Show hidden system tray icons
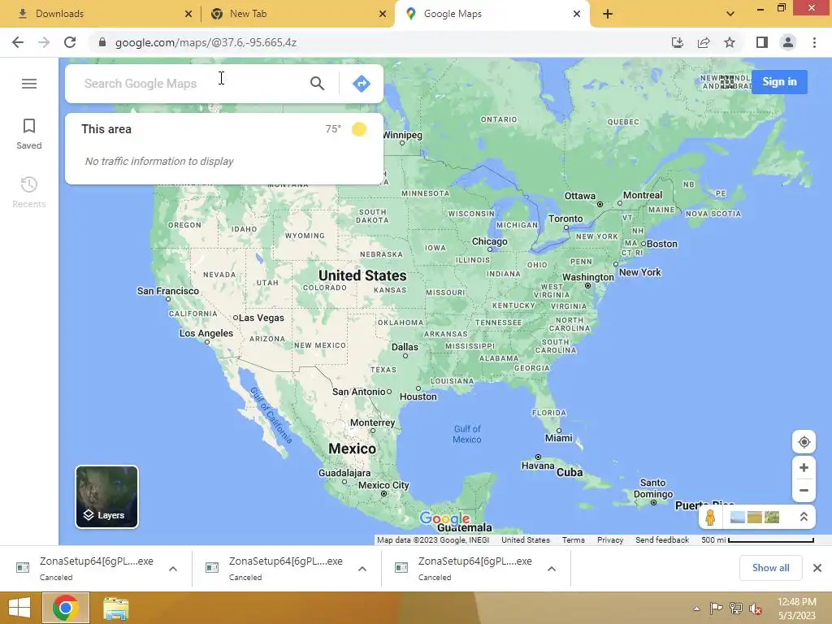832x624 pixels. pos(696,609)
